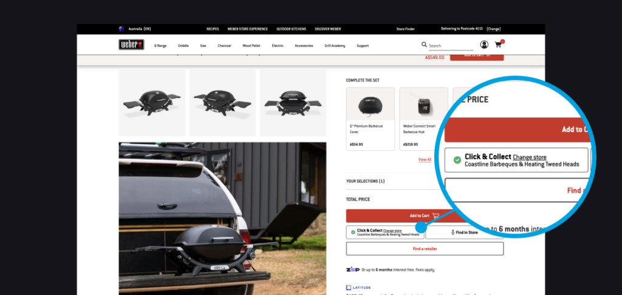
Task: Click the A$549.00 price in sticky bar
Action: (434, 58)
